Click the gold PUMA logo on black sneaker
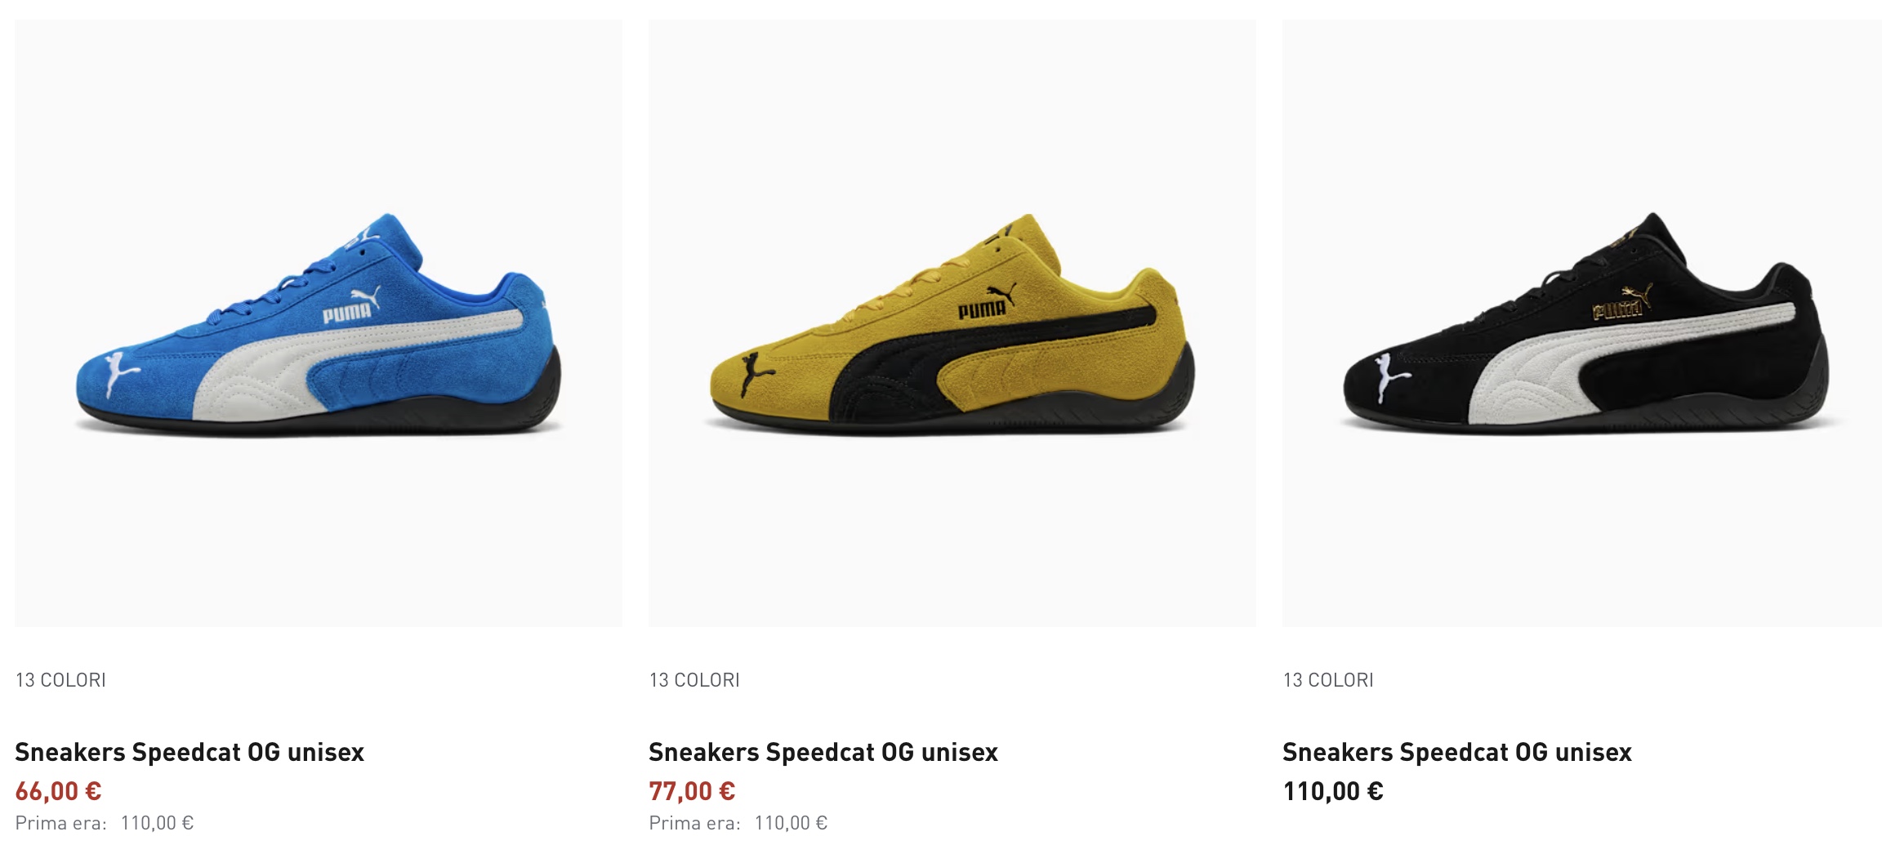1882x854 pixels. [x=1622, y=301]
